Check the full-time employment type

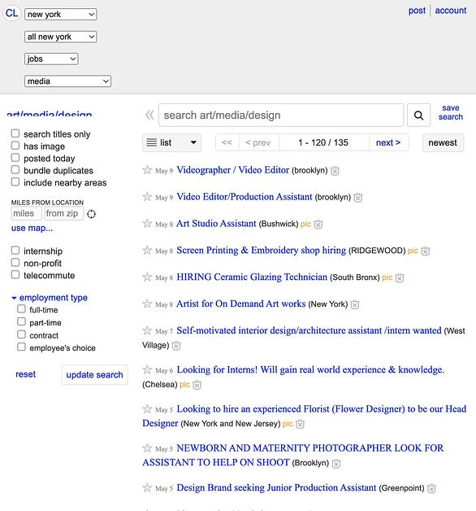coord(21,309)
